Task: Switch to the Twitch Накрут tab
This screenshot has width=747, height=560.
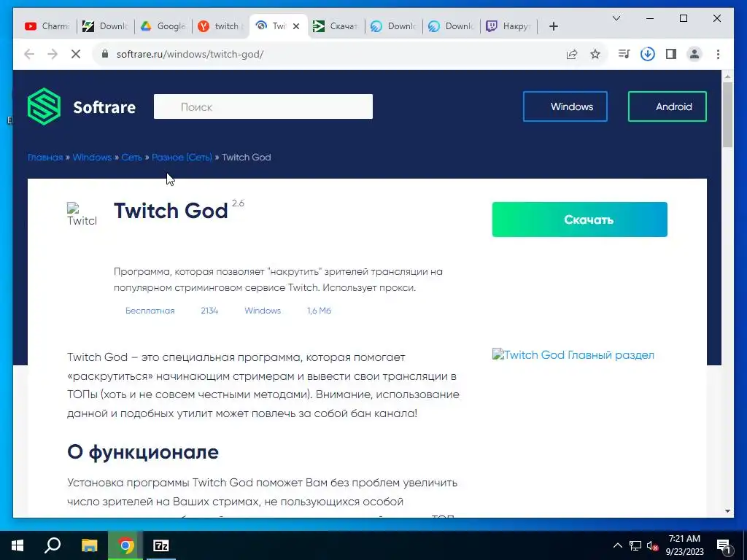Action: (508, 26)
